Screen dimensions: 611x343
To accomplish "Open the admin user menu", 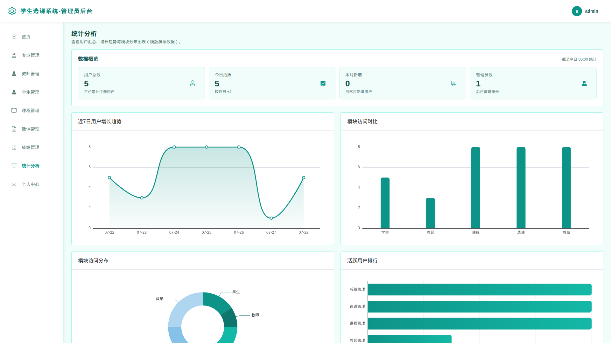I will coord(585,11).
